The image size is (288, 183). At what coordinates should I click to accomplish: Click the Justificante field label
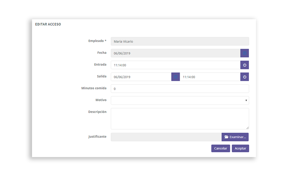[x=97, y=137]
